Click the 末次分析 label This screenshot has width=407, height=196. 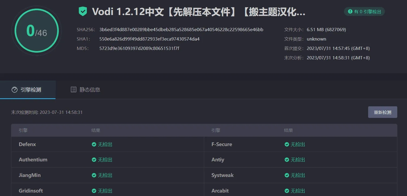[294, 58]
